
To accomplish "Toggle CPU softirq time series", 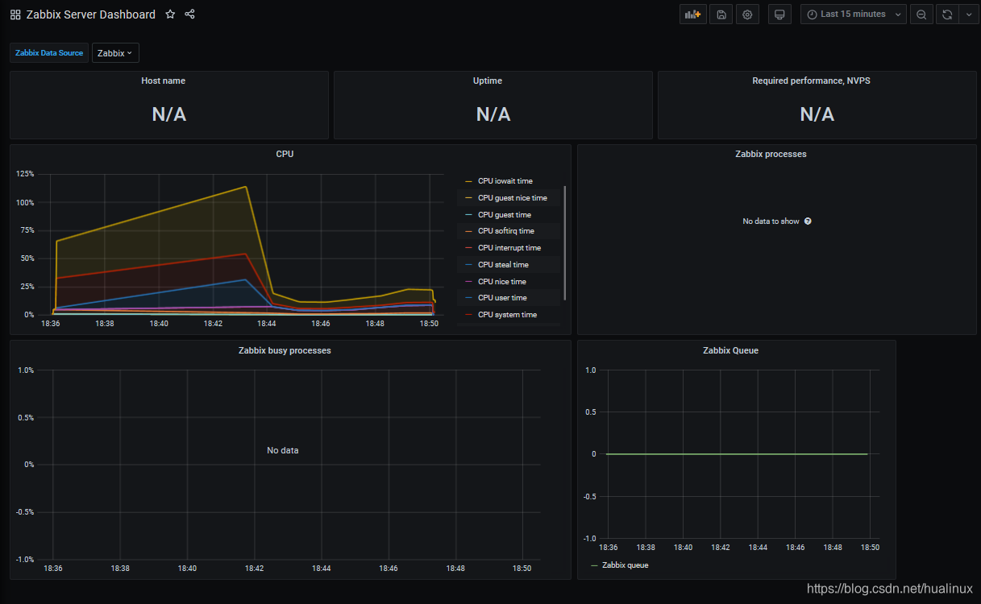I will coord(505,231).
